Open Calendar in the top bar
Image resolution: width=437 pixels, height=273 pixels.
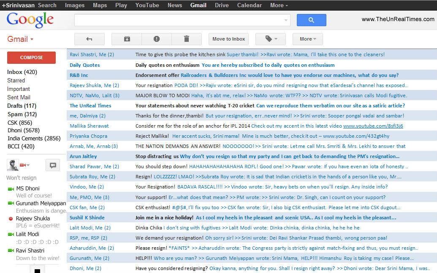[250, 5]
